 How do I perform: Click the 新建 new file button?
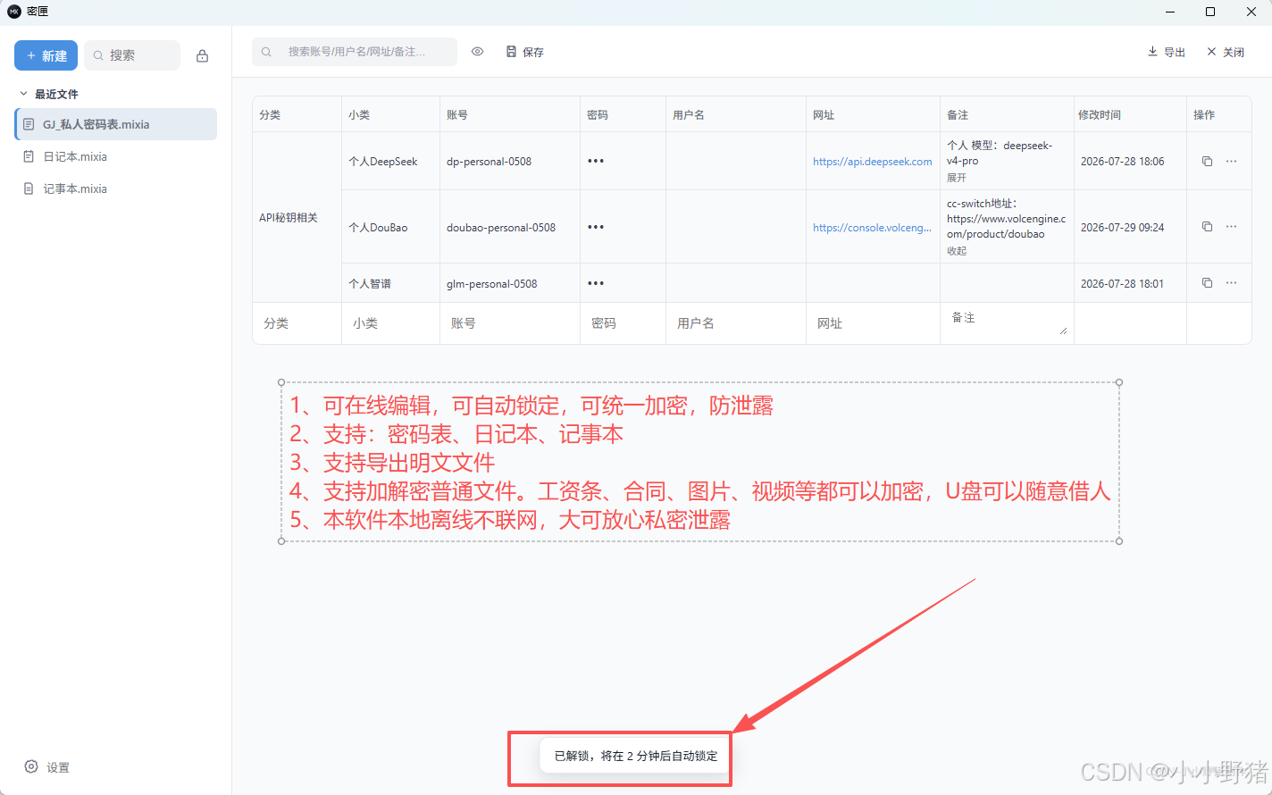[46, 55]
